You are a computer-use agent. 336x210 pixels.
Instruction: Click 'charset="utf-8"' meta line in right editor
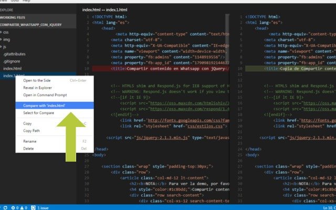[x=289, y=40]
